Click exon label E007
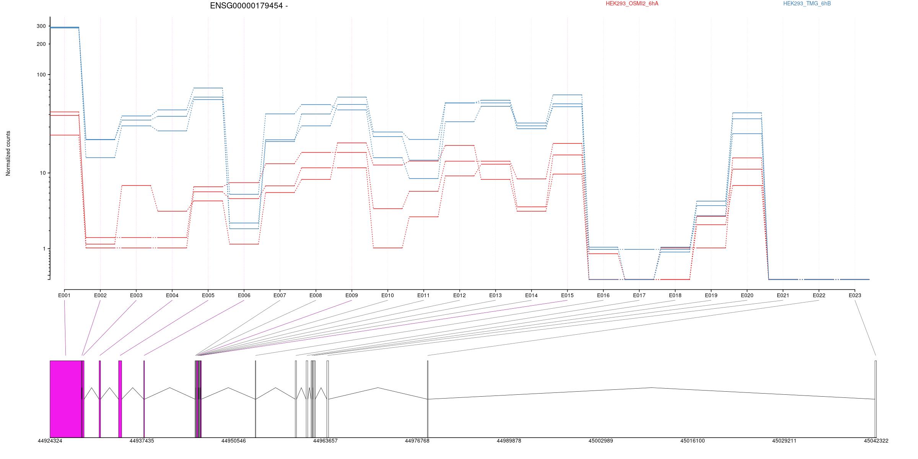 [x=280, y=295]
